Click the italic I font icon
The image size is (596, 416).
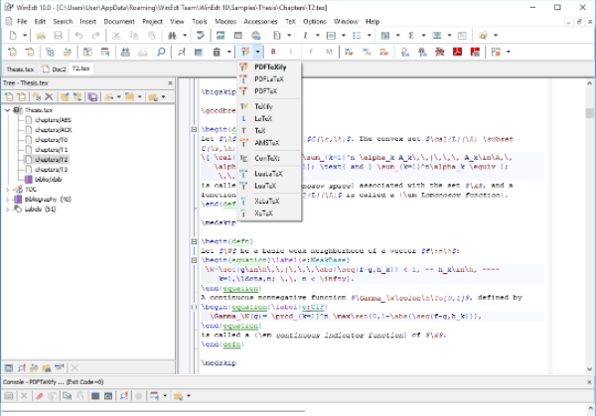[x=305, y=36]
